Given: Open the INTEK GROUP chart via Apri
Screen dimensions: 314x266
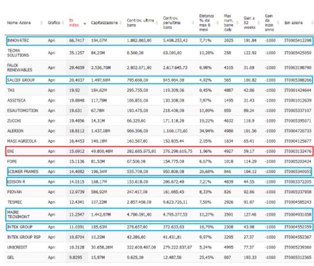Looking at the screenshot, I should 51,227.
